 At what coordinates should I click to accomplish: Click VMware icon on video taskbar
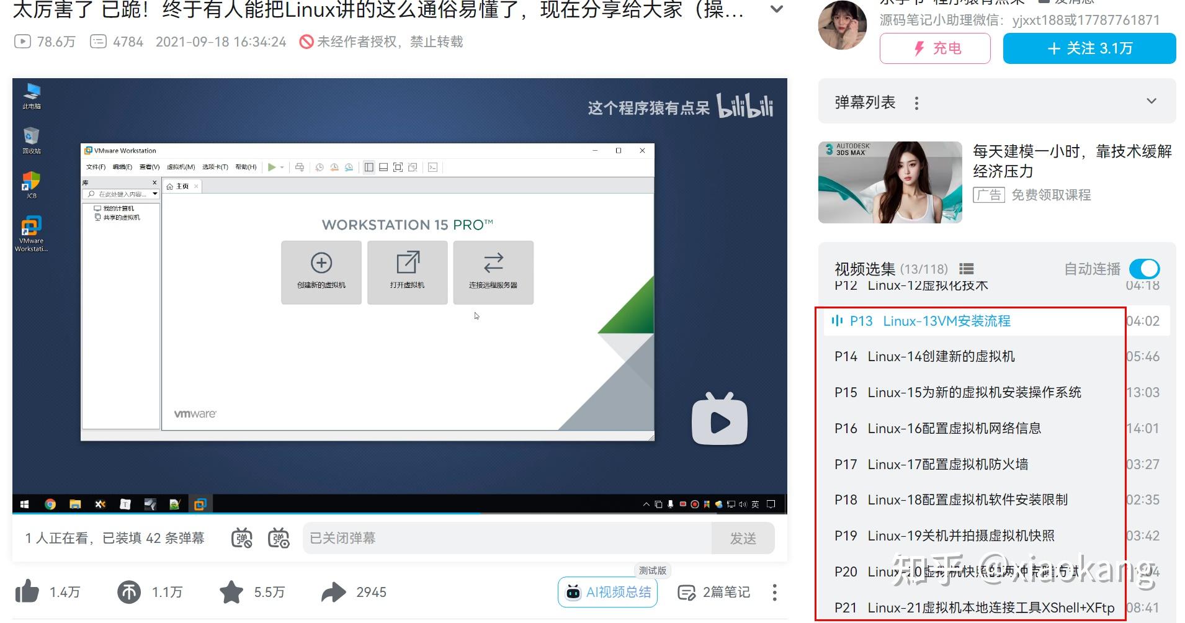coord(200,504)
